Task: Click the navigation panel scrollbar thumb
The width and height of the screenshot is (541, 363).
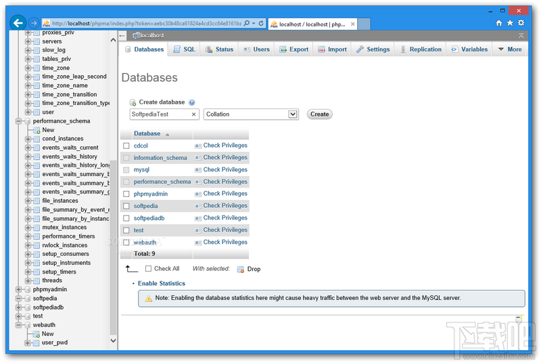Action: point(113,247)
